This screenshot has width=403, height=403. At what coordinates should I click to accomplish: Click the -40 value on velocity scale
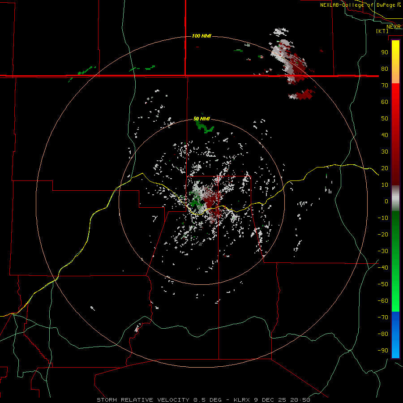tap(383, 268)
